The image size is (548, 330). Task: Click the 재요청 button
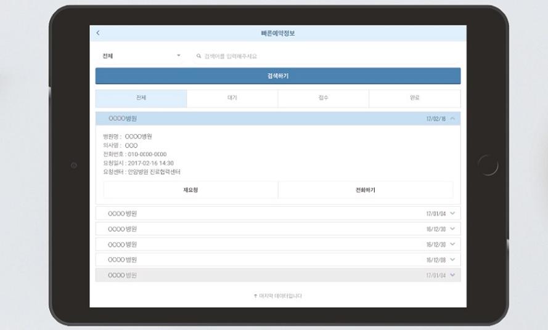[x=190, y=190]
